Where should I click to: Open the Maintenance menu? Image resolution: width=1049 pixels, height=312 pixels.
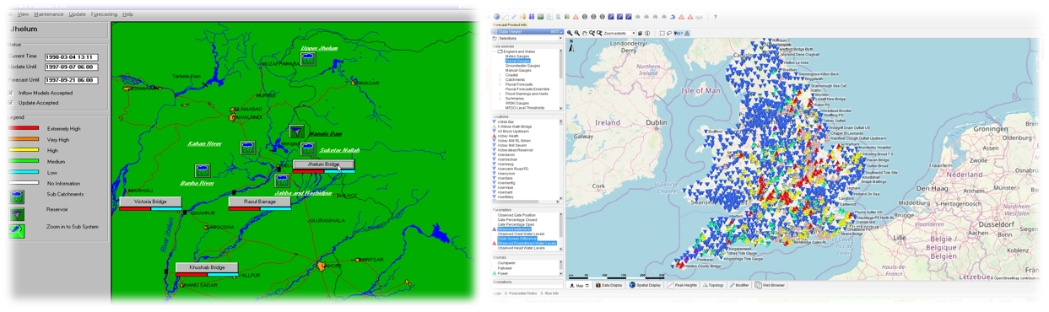(48, 14)
